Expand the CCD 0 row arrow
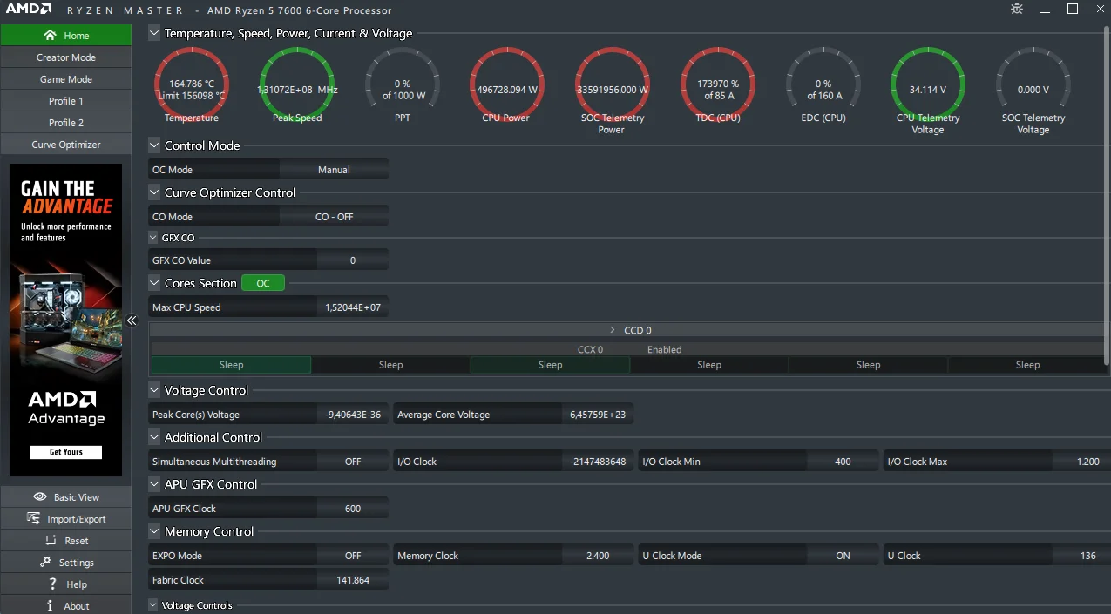The height and width of the screenshot is (614, 1111). tap(613, 330)
